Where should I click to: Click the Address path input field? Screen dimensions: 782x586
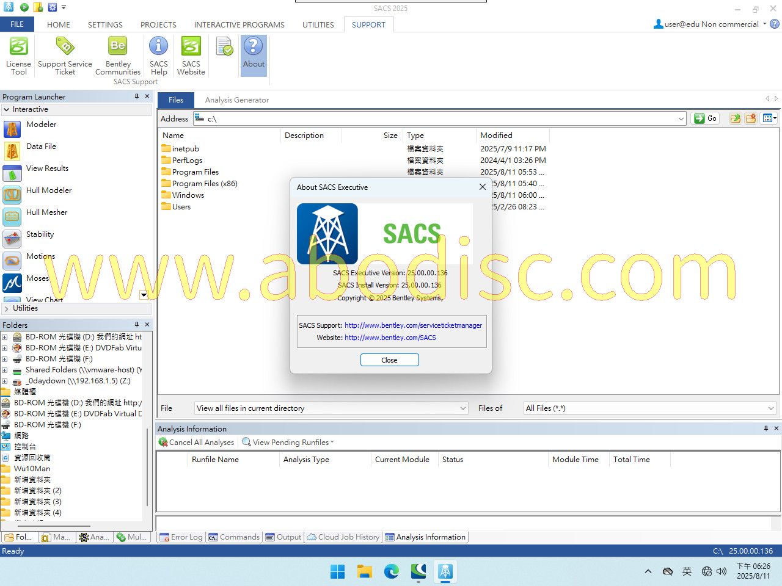(x=440, y=118)
